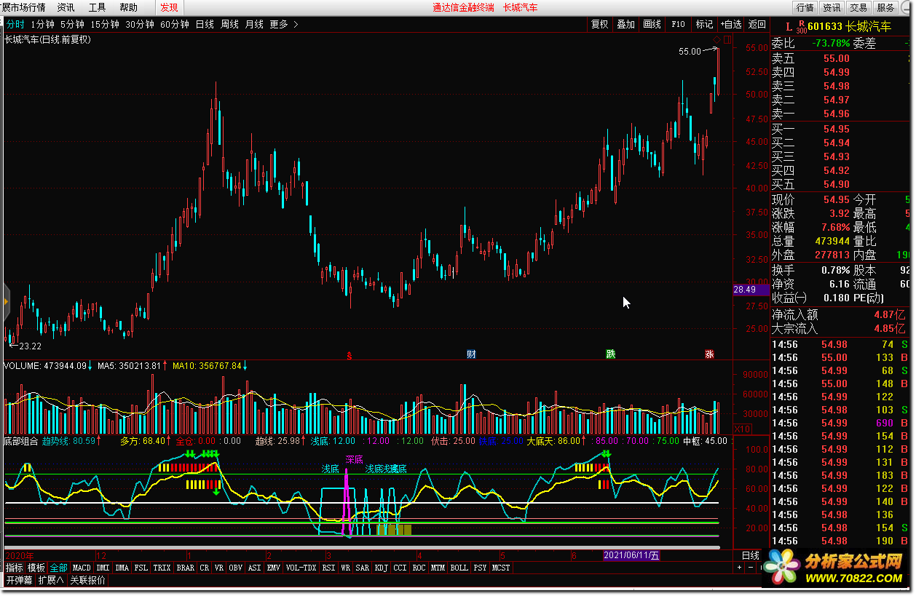The height and width of the screenshot is (596, 916).
Task: Click the top-right '服务' button
Action: click(886, 7)
